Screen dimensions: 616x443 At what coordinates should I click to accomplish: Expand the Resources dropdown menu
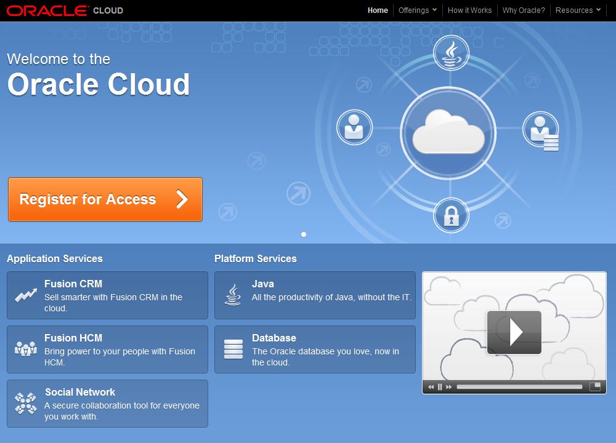click(x=578, y=10)
